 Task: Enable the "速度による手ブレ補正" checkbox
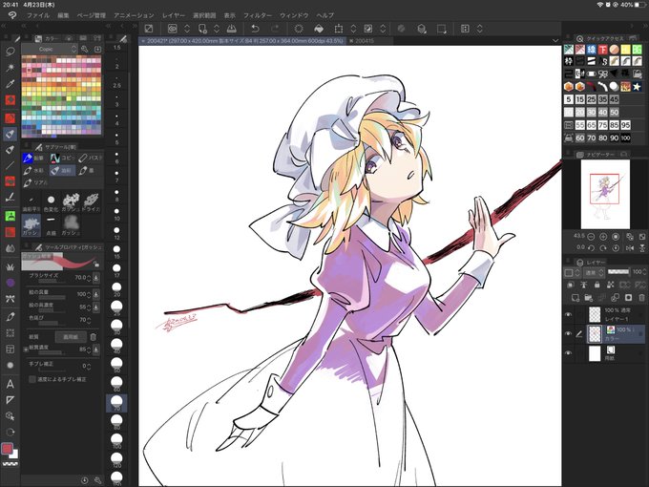31,379
